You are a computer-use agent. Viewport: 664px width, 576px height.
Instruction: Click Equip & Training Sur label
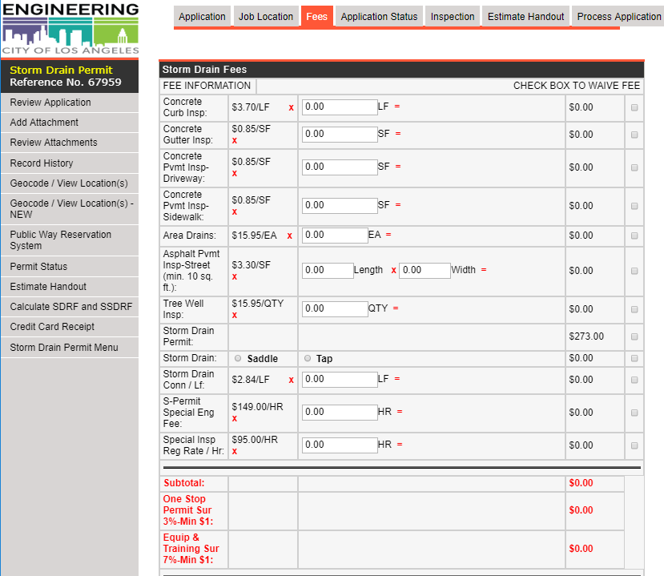(191, 549)
